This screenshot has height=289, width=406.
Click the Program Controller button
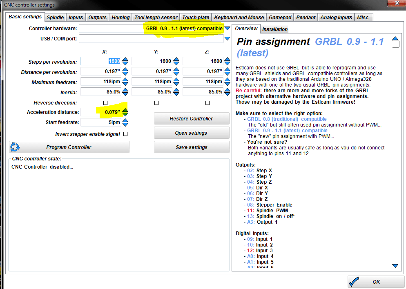click(69, 147)
